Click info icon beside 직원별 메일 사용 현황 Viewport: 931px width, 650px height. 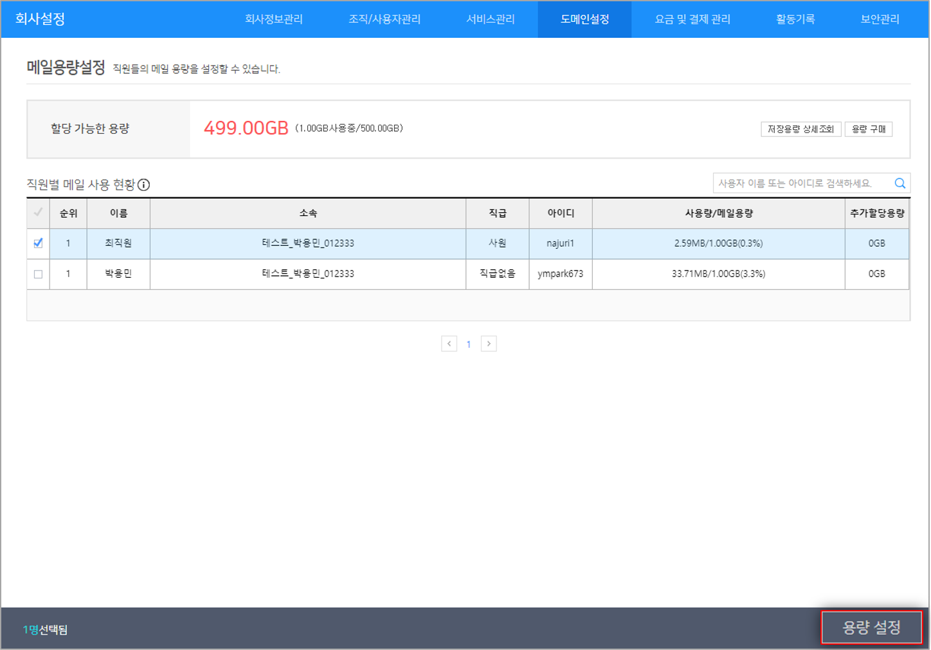(x=144, y=185)
